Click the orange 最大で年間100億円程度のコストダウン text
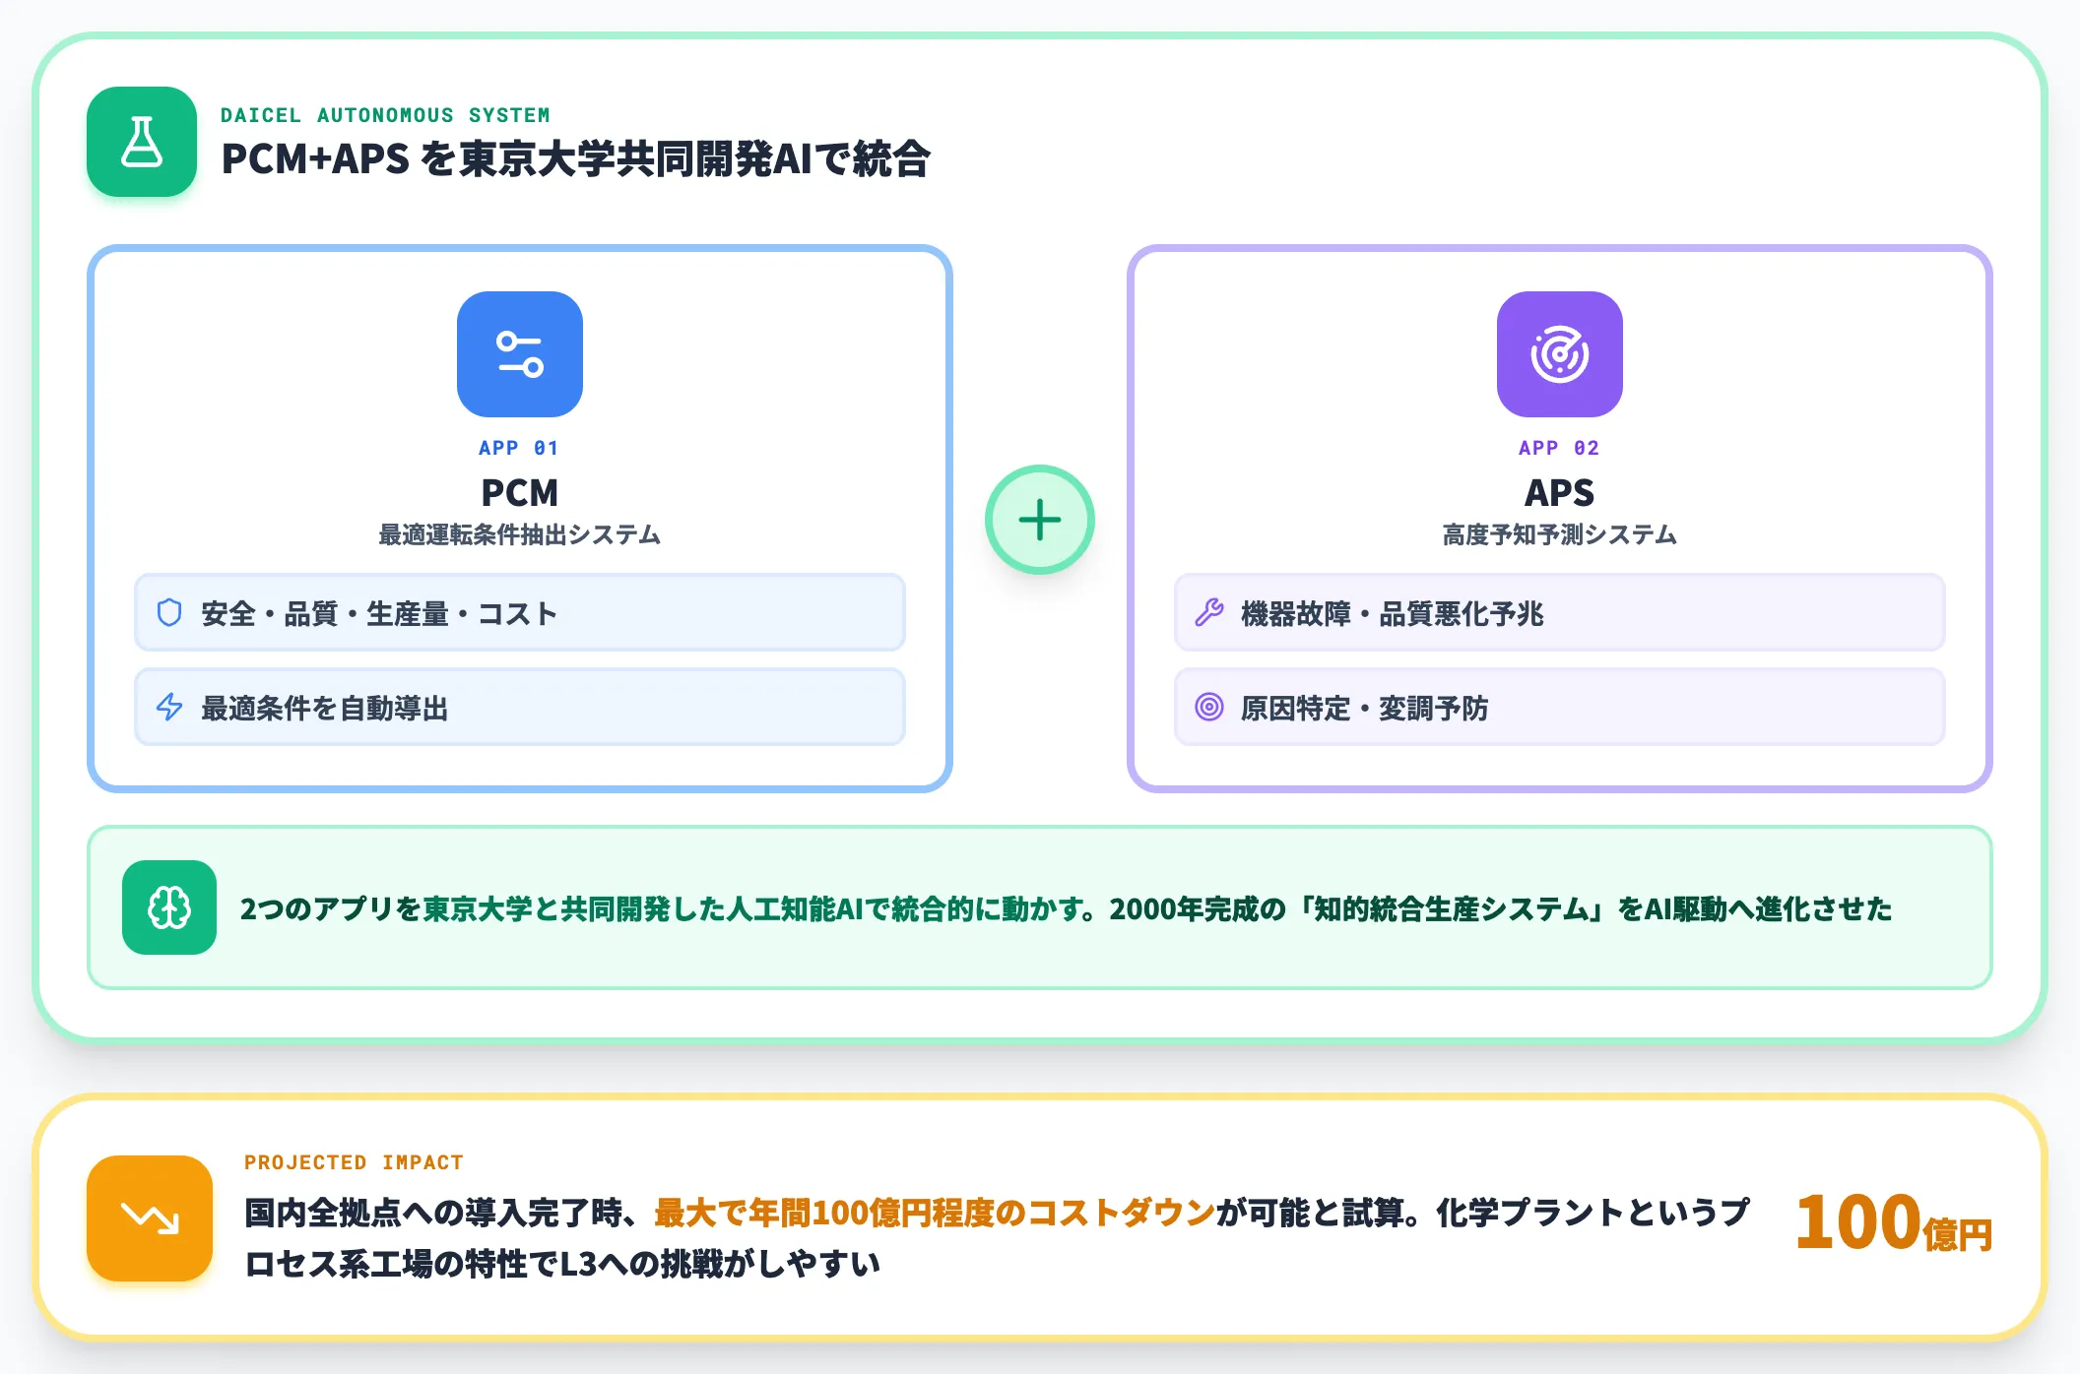The height and width of the screenshot is (1374, 2080). click(935, 1212)
